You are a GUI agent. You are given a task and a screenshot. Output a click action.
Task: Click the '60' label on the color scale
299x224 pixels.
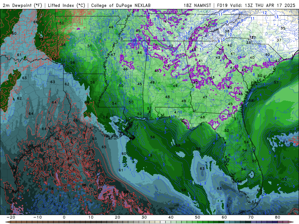(x=224, y=217)
